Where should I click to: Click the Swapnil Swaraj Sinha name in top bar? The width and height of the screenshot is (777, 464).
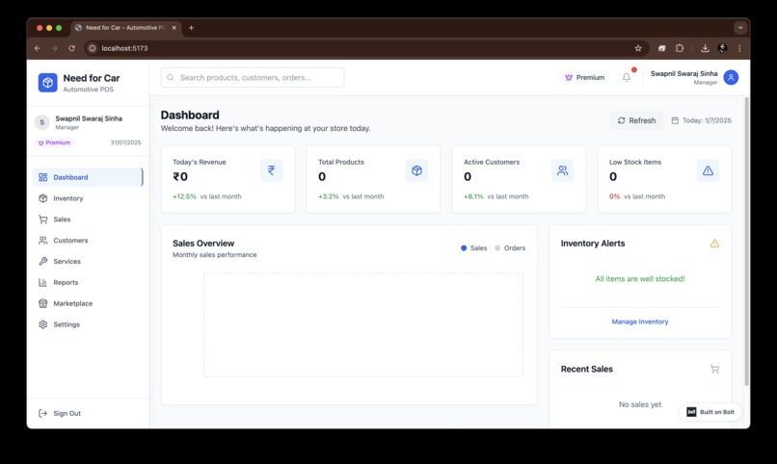(683, 73)
